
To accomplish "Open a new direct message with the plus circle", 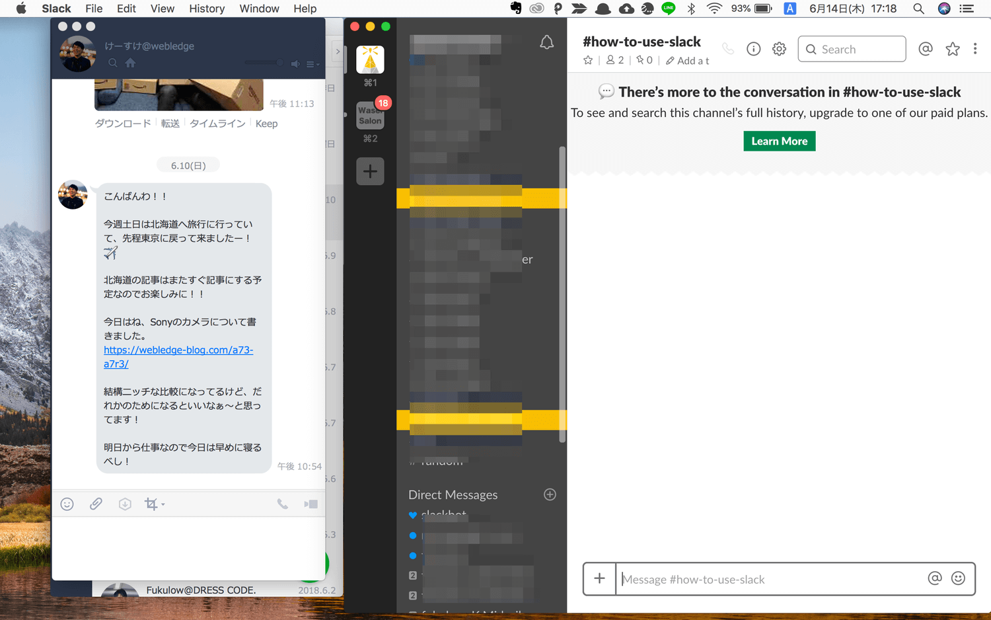I will click(x=550, y=494).
